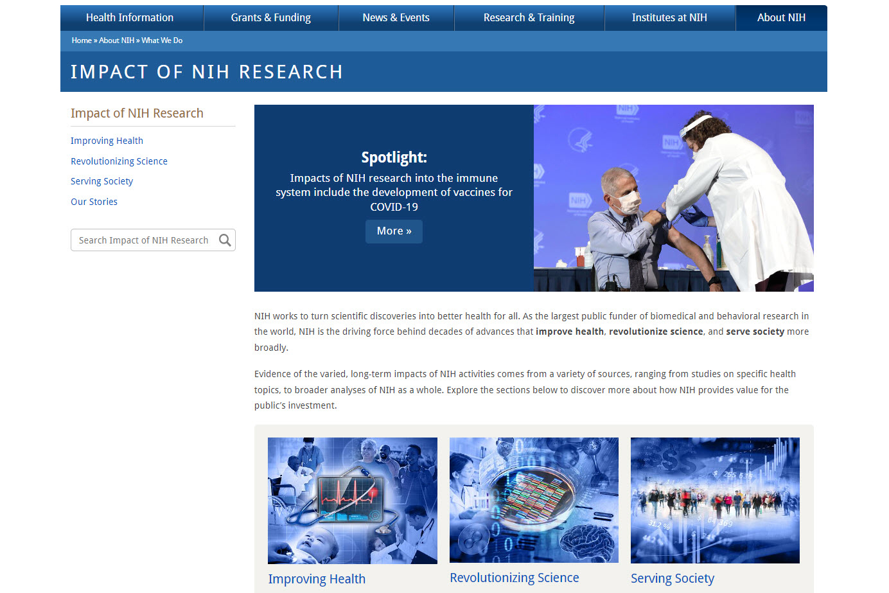The width and height of the screenshot is (889, 593).
Task: Click Our Stories in the left sidebar
Action: (x=94, y=201)
